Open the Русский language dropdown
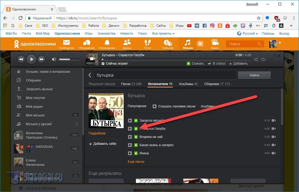The image size is (299, 192). [248, 34]
